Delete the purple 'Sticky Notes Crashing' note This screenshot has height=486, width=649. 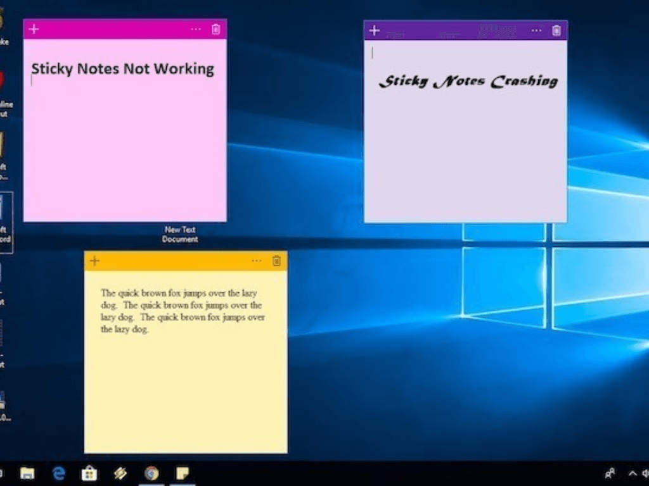tap(556, 30)
